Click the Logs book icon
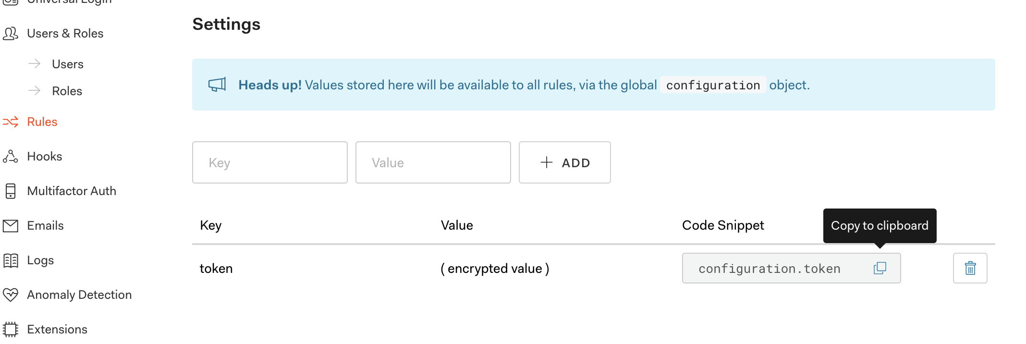Viewport: 1026px width, 344px height. point(11,260)
